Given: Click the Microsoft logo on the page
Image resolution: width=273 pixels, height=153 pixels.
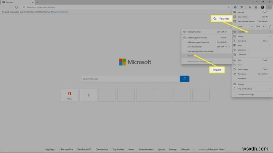Looking at the screenshot, I should (135, 62).
